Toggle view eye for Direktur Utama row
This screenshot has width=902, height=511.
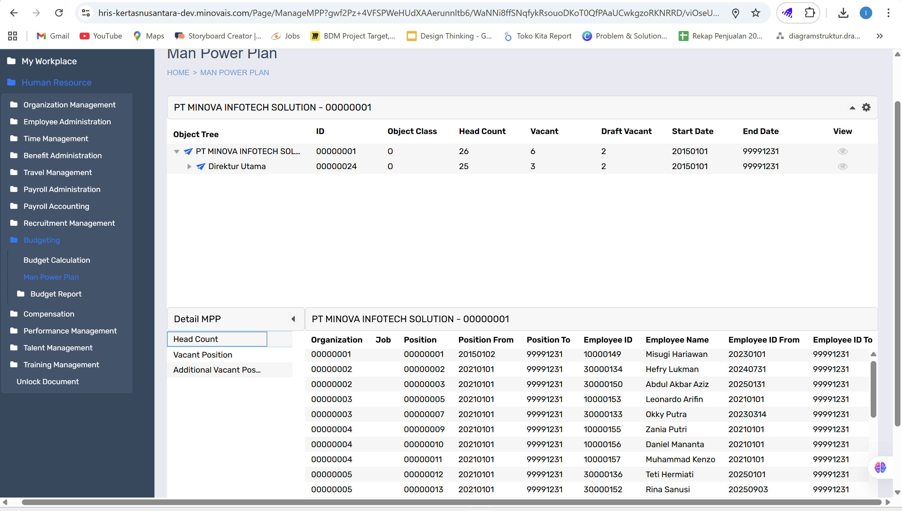842,166
